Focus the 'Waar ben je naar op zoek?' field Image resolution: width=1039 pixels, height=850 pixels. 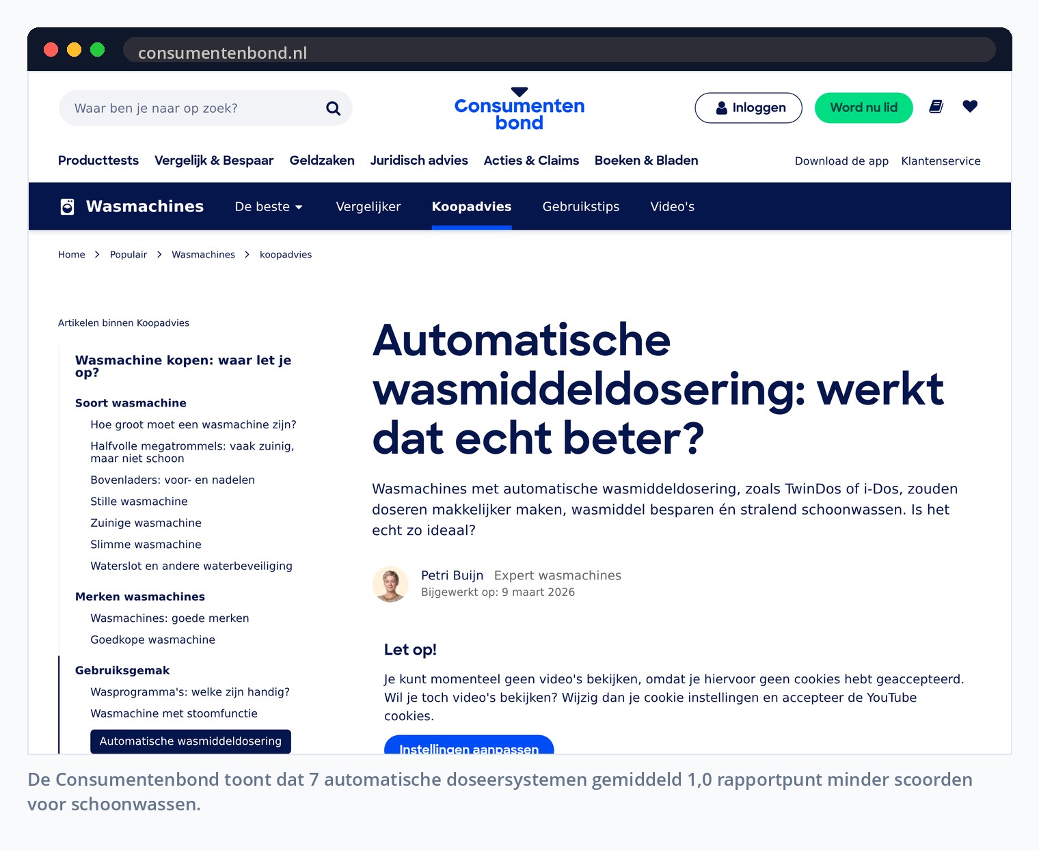[205, 108]
